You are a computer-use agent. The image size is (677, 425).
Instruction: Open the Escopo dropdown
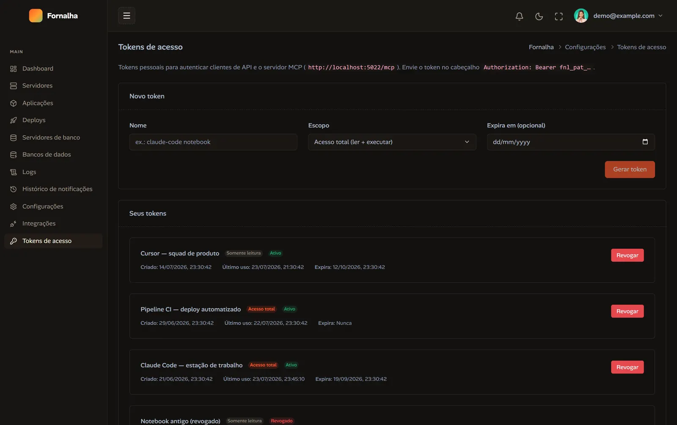click(x=392, y=142)
